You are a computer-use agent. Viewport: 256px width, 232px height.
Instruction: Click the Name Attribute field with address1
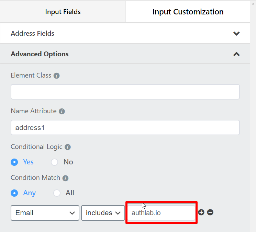pyautogui.click(x=125, y=128)
